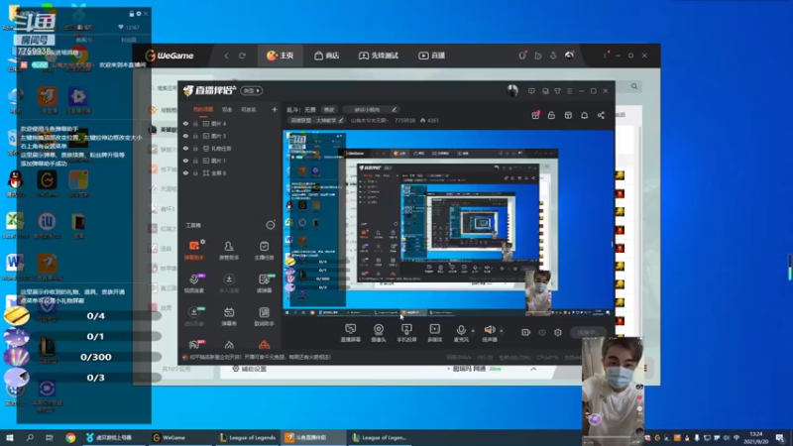Lock the 图片 4 layer

[x=195, y=123]
